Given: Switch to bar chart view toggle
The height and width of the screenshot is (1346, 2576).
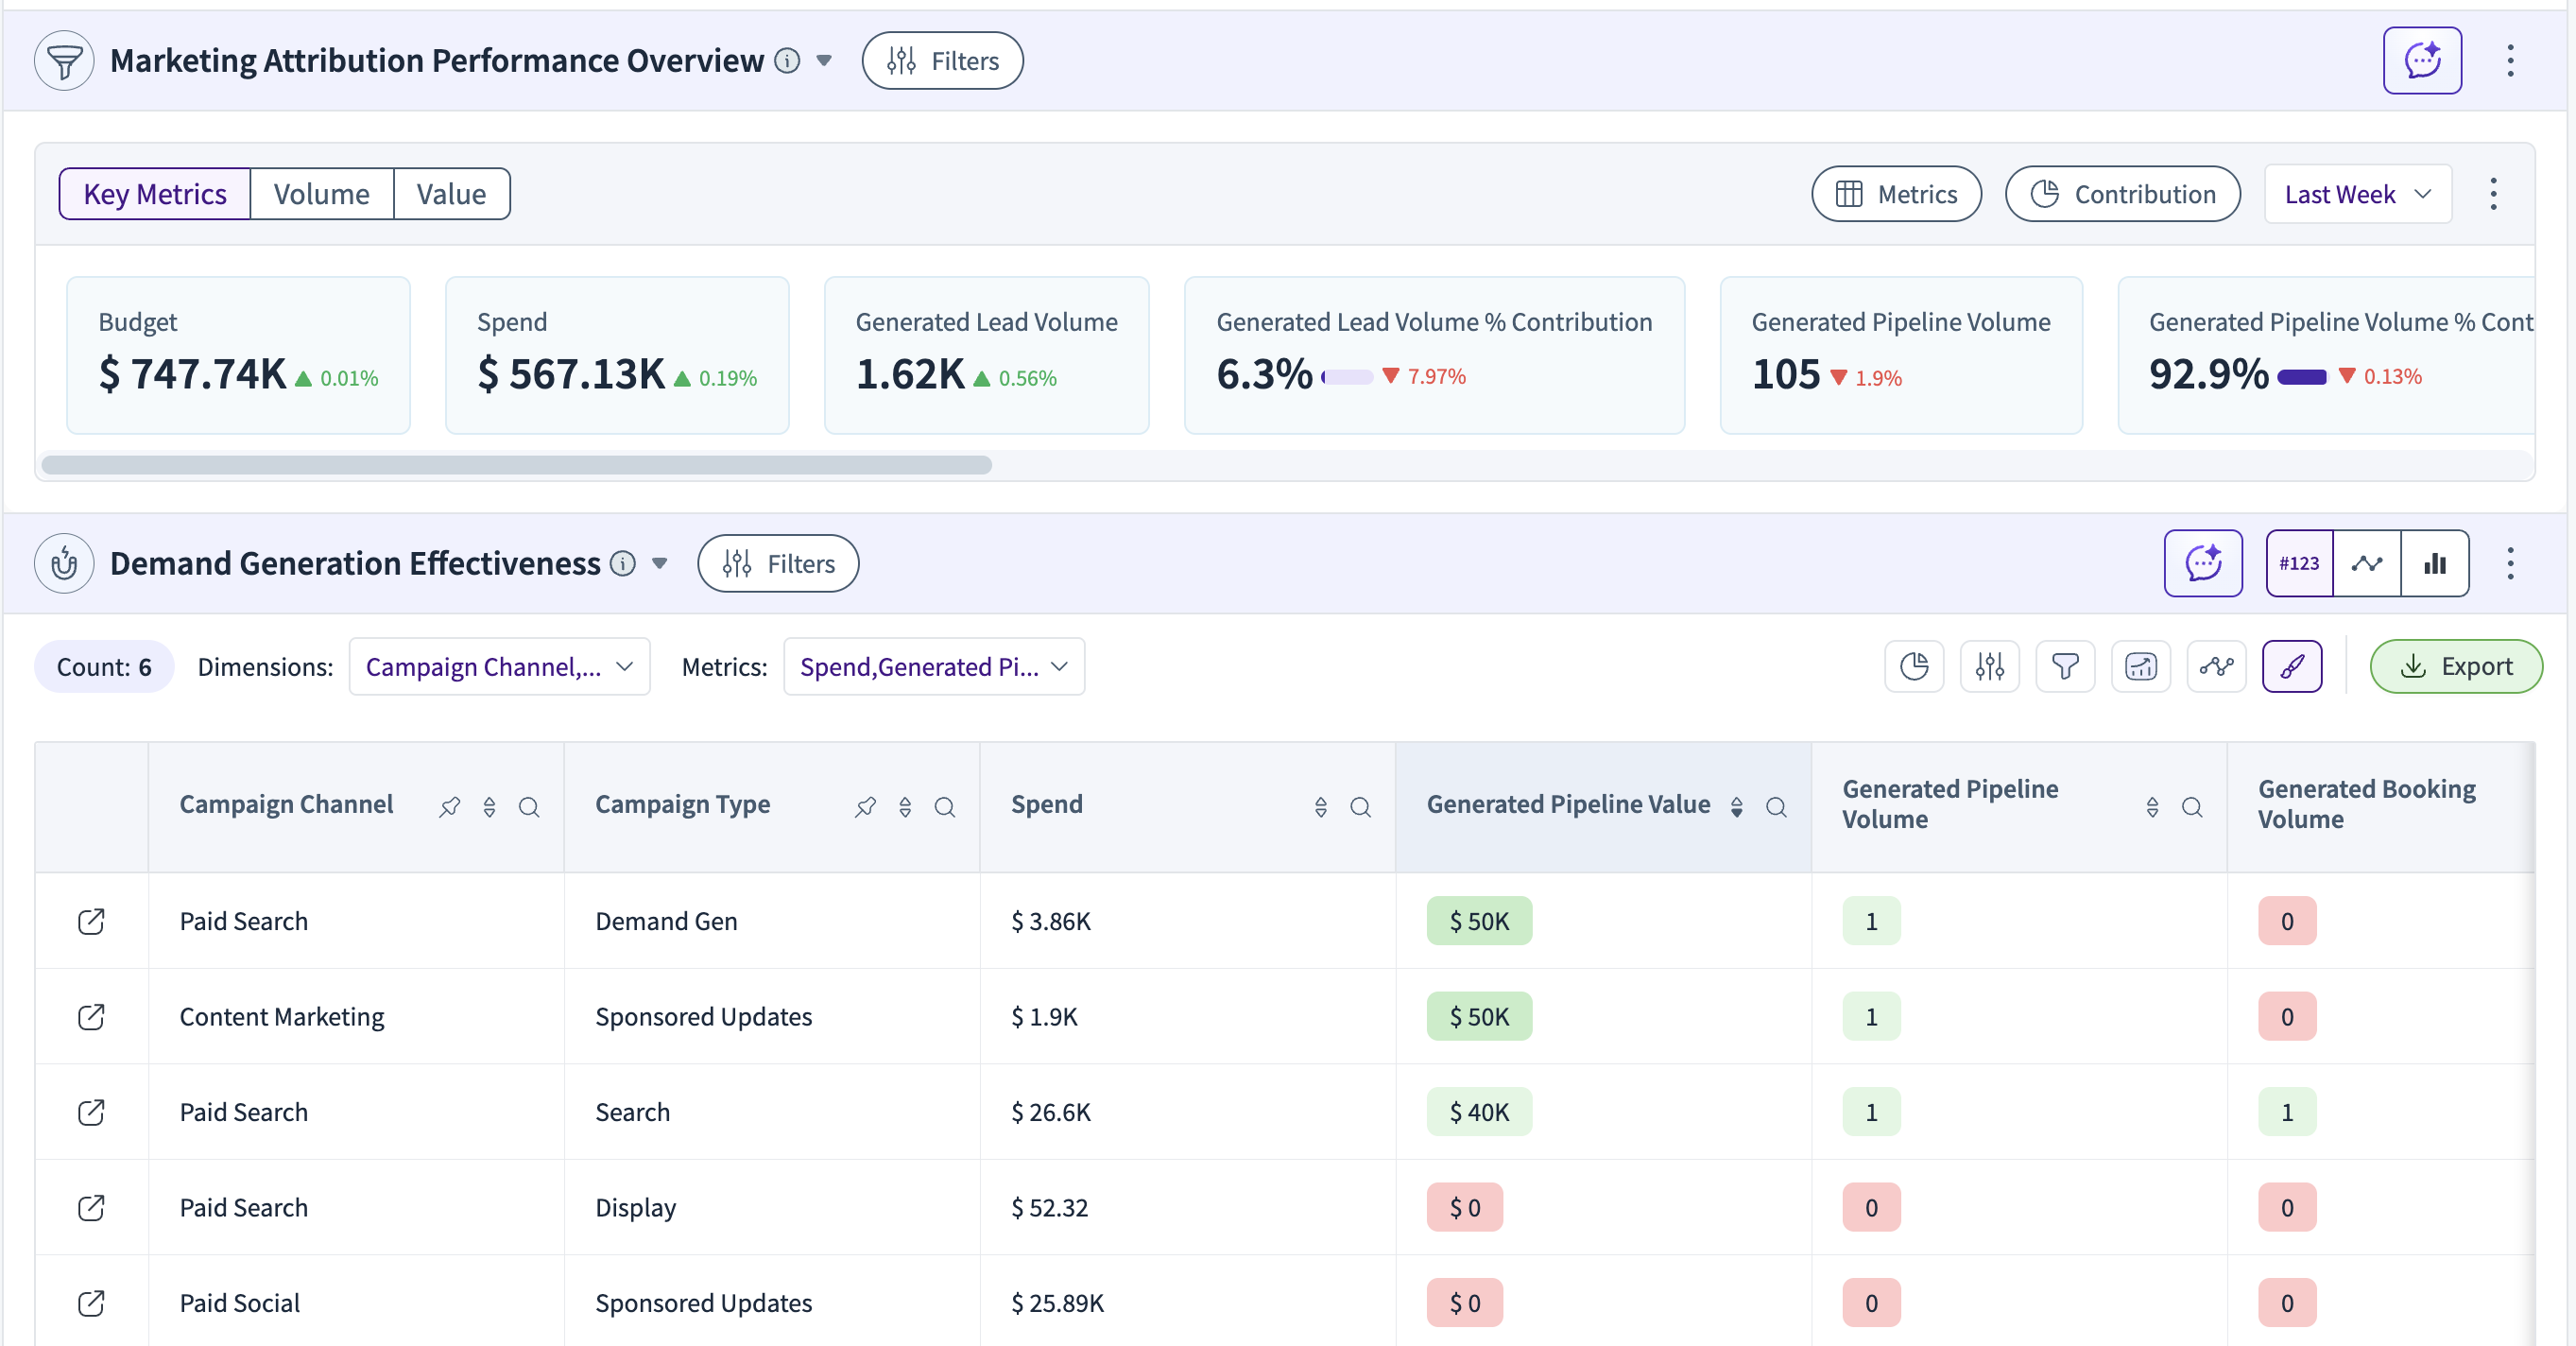Looking at the screenshot, I should point(2434,563).
